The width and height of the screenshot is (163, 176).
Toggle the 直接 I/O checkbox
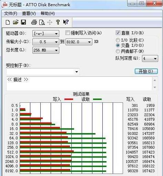tap(118, 33)
